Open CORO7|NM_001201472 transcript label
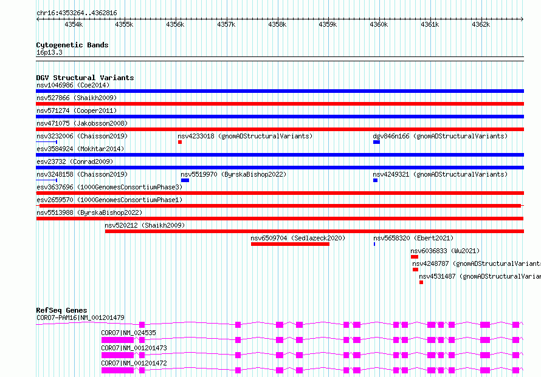541x377 pixels. [134, 363]
